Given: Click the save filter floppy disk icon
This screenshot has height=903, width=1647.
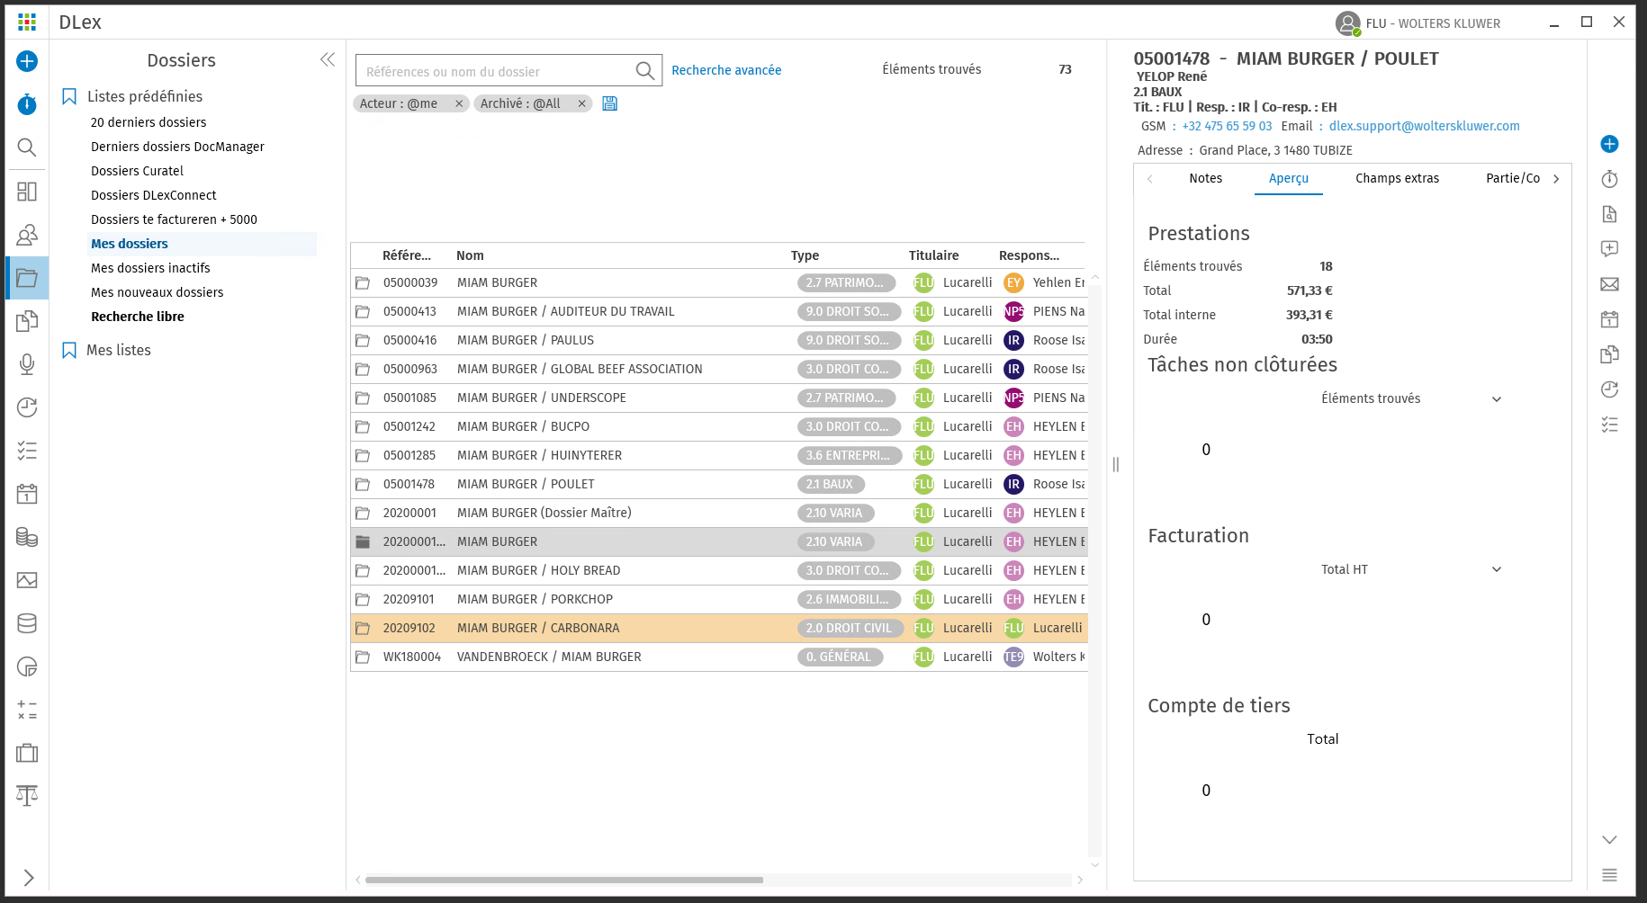Looking at the screenshot, I should [x=609, y=103].
